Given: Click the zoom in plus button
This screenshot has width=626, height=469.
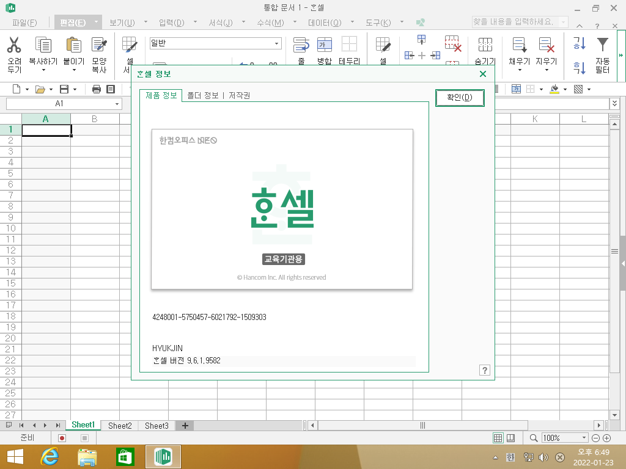Looking at the screenshot, I should [606, 438].
